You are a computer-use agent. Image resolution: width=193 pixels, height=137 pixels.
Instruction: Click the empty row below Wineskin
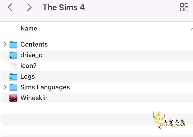(x=96, y=109)
